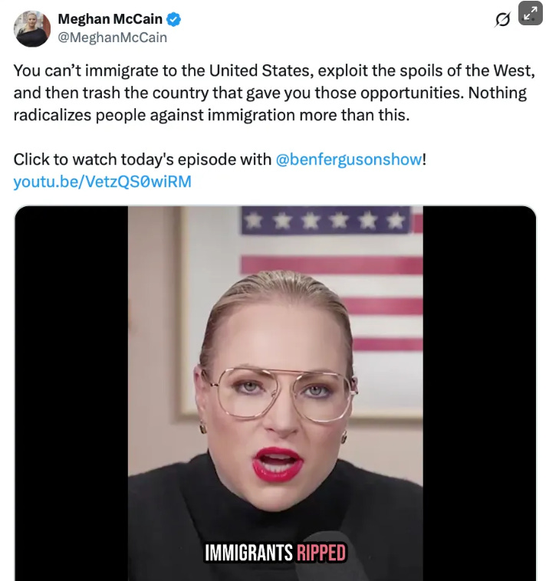The image size is (549, 581).
Task: Click the IMMIGRANTS caption word in video
Action: click(x=248, y=553)
